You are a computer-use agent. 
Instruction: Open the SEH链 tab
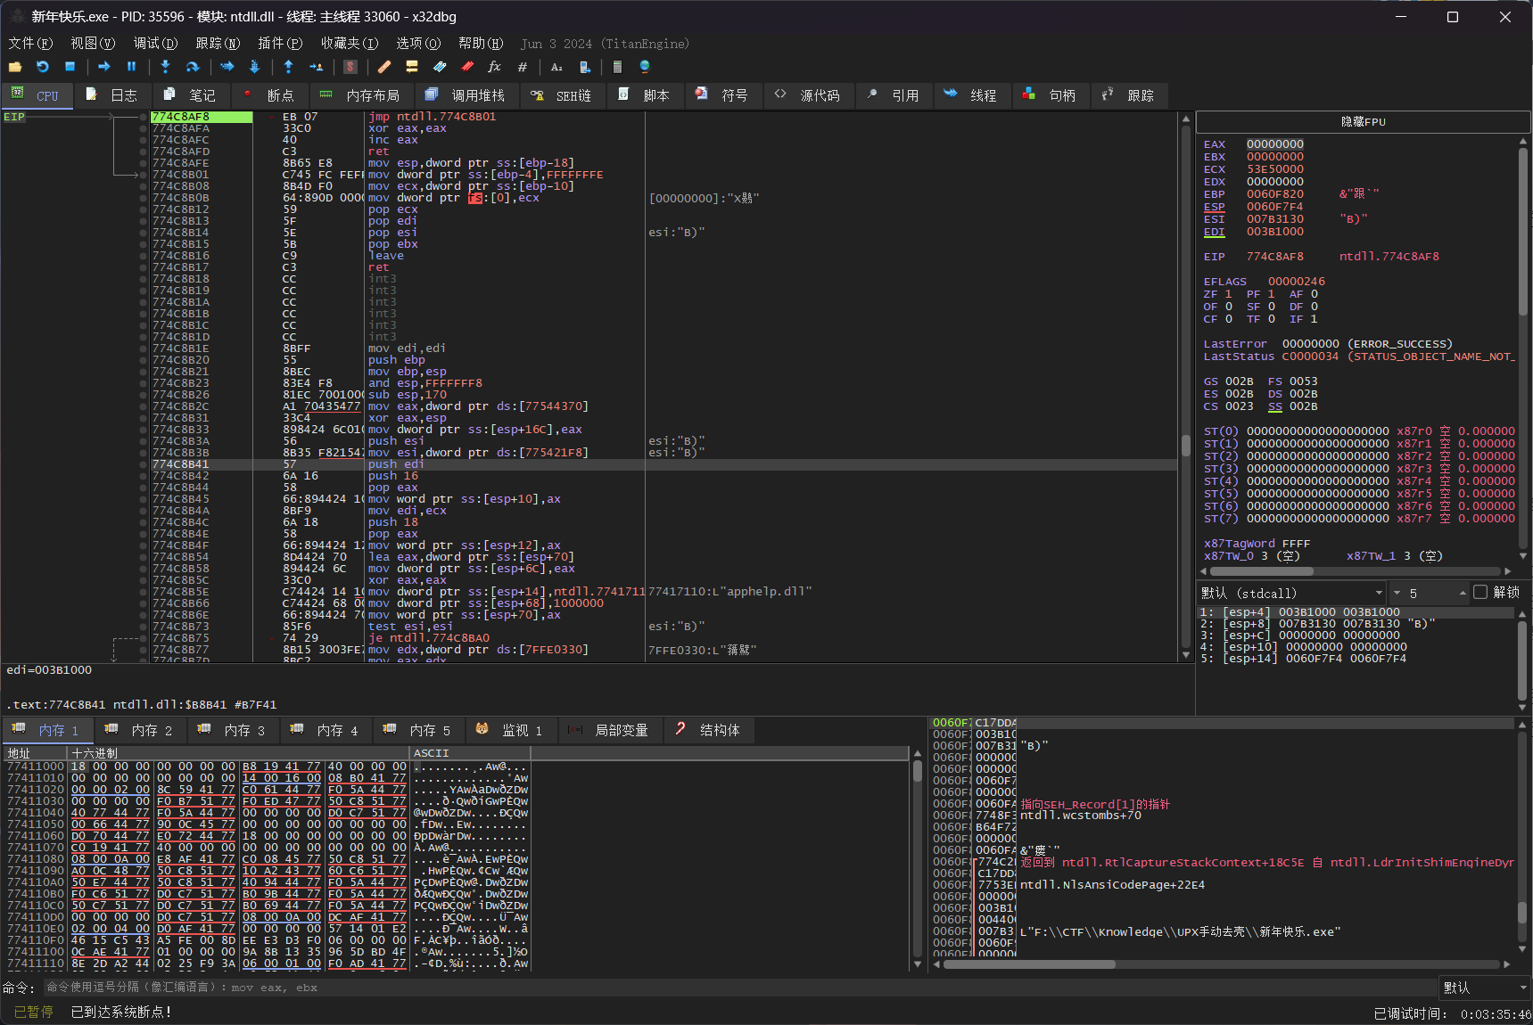click(x=562, y=95)
